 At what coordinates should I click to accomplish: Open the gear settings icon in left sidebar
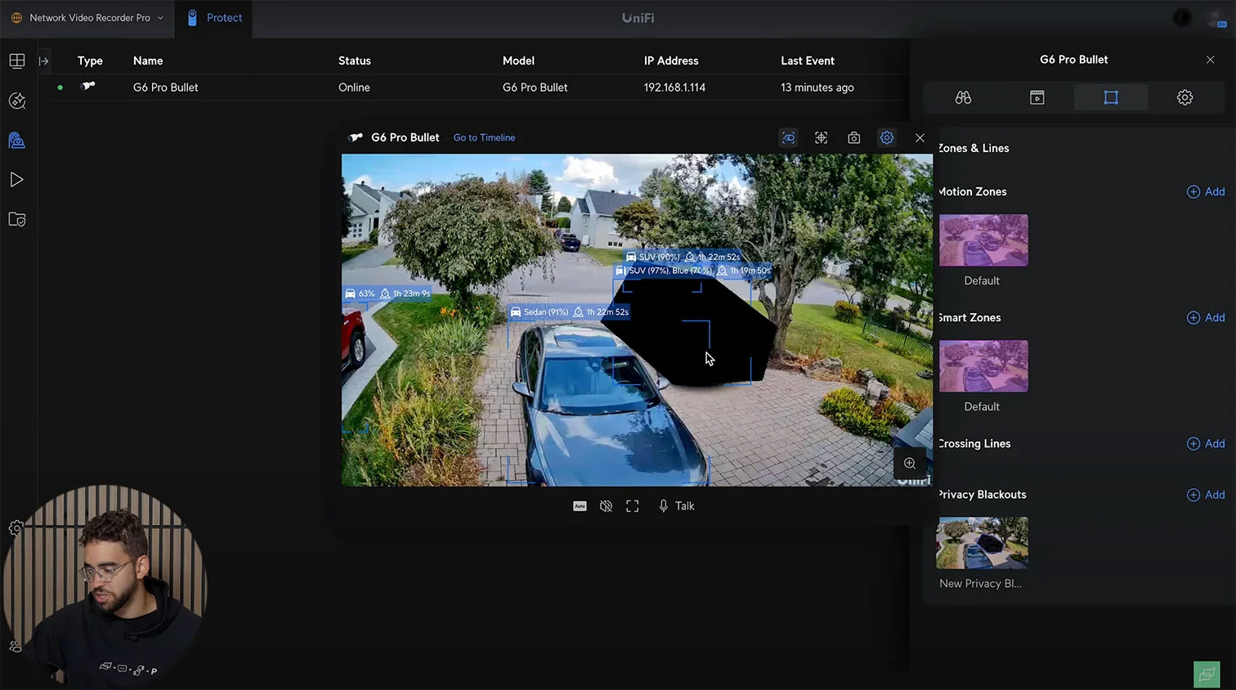15,528
